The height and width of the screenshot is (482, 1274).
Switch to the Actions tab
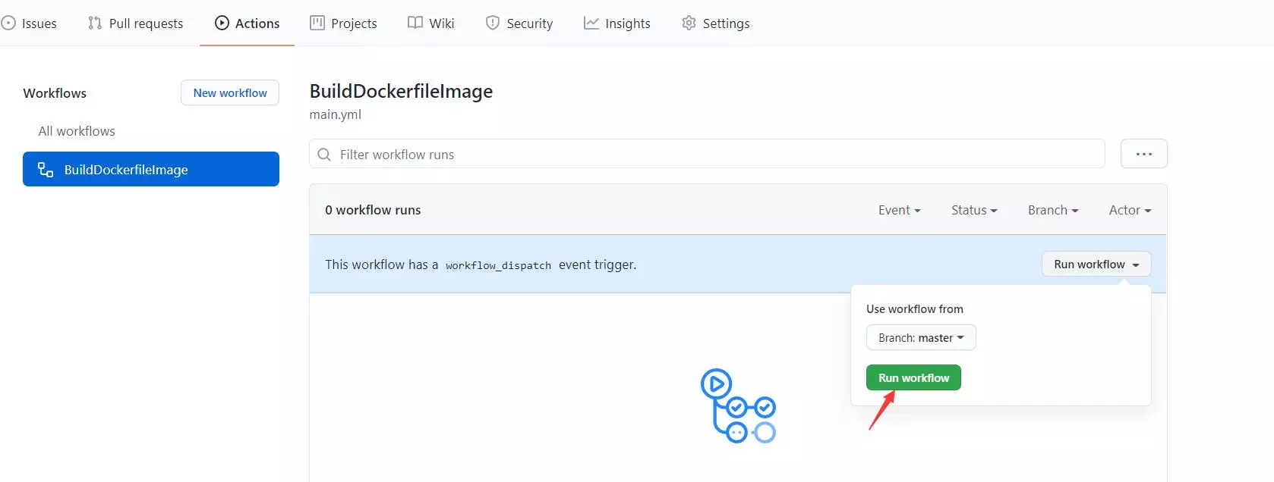247,23
